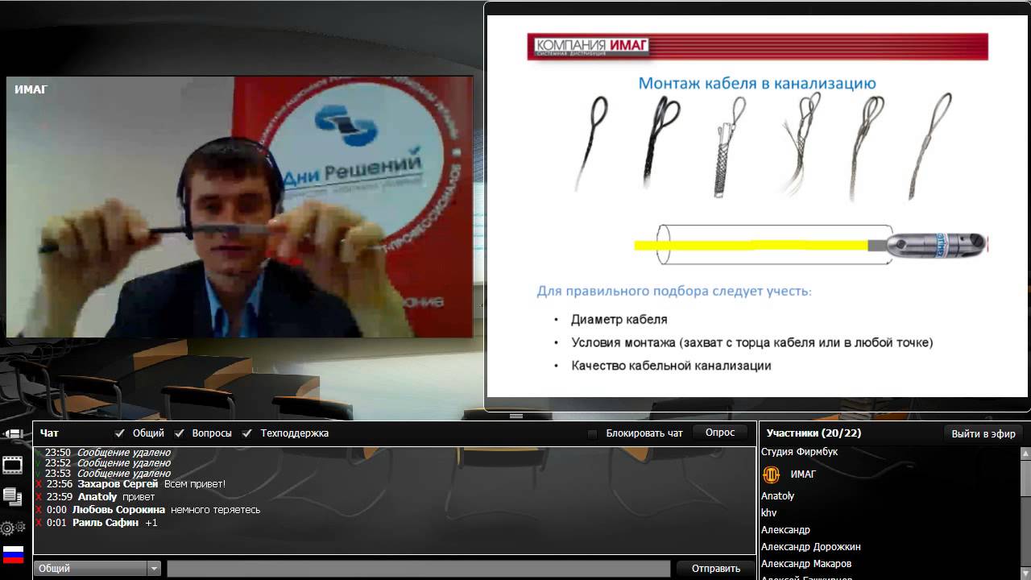Toggle the Техподдержка chat filter checkbox

pyautogui.click(x=247, y=433)
